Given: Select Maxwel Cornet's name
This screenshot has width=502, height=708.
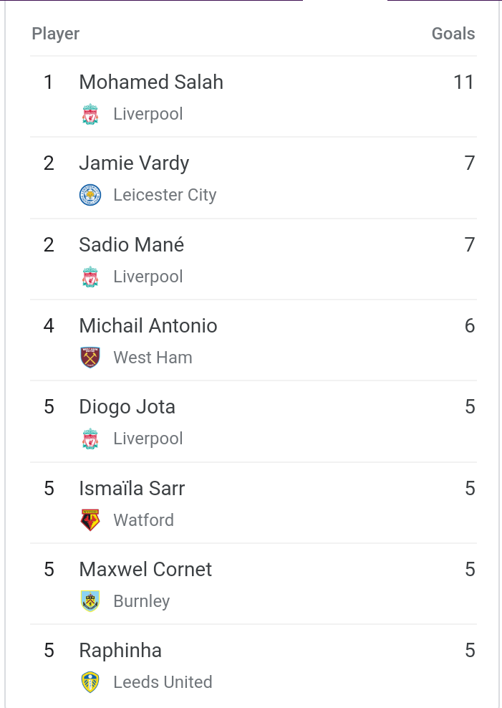Looking at the screenshot, I should coord(145,570).
